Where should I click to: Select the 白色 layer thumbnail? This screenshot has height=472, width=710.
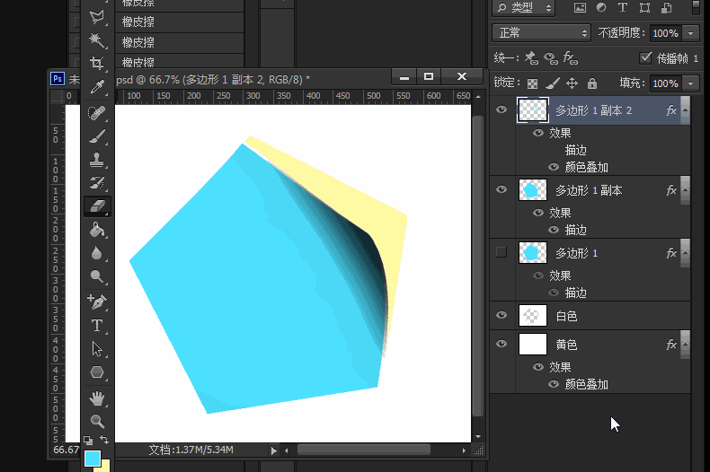(532, 315)
